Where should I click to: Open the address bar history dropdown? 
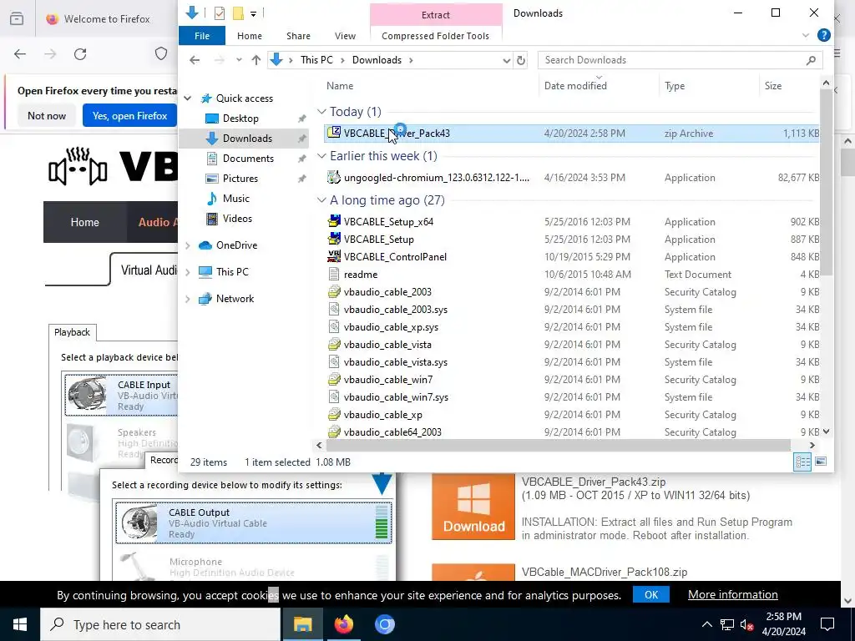(506, 60)
